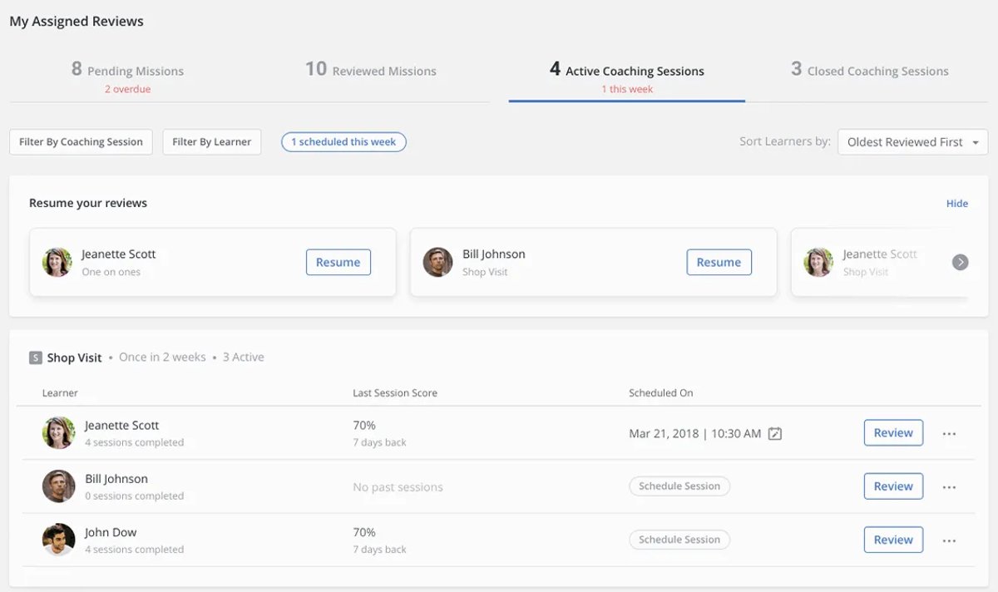The height and width of the screenshot is (592, 998).
Task: Click the 'Last Session Score' column header
Action: (395, 393)
